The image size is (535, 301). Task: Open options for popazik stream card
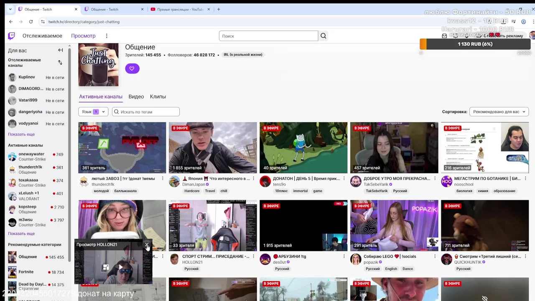435,256
